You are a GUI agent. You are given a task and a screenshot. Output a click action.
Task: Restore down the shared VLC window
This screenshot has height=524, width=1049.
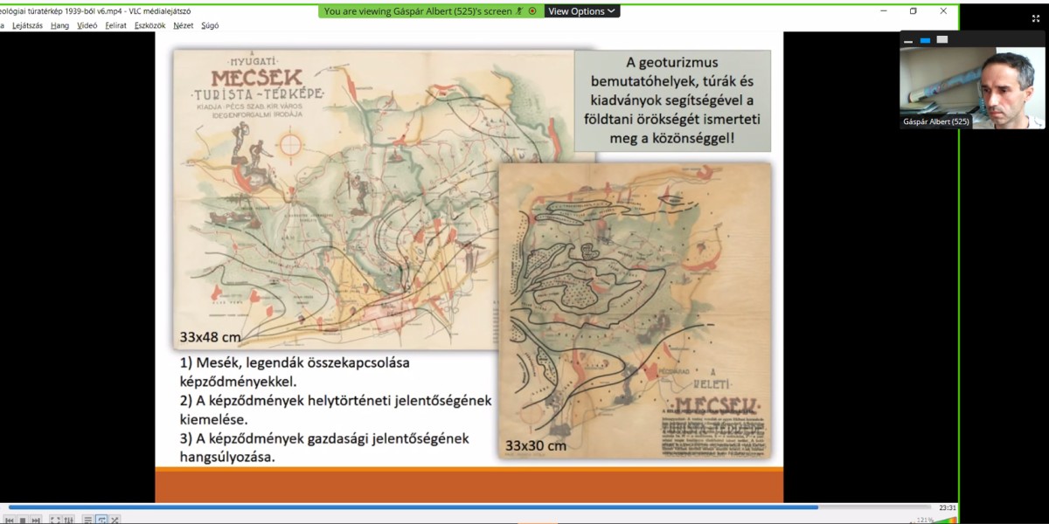(913, 10)
